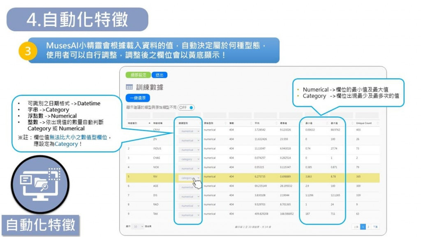Viewport: 421px width, 237px height.
Task: Open the CRIM row type dropdown
Action: pyautogui.click(x=189, y=131)
